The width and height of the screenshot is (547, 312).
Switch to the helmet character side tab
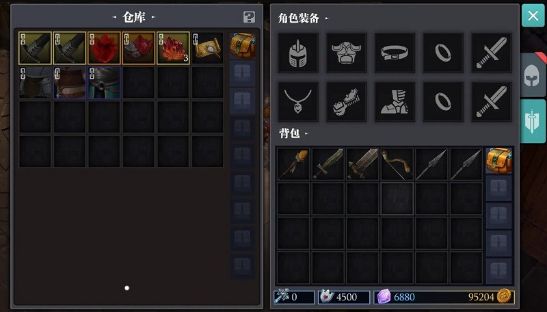[x=533, y=75]
